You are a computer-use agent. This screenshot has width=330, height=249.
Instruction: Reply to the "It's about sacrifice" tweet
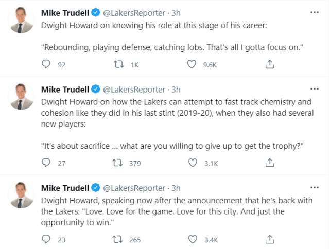pos(46,163)
